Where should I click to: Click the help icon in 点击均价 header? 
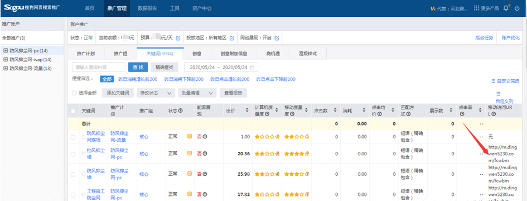pyautogui.click(x=379, y=114)
